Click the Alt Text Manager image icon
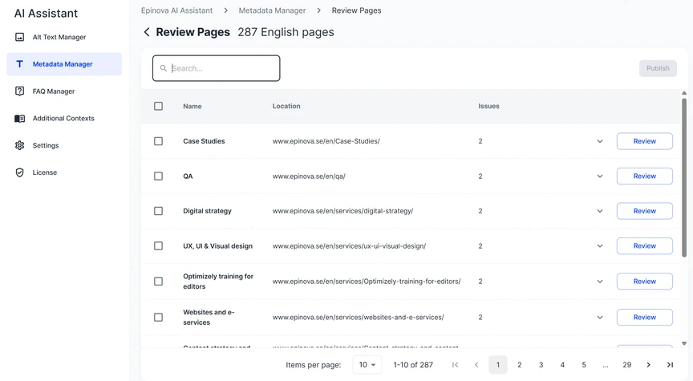Screen dimensions: 693x381 tap(19, 37)
